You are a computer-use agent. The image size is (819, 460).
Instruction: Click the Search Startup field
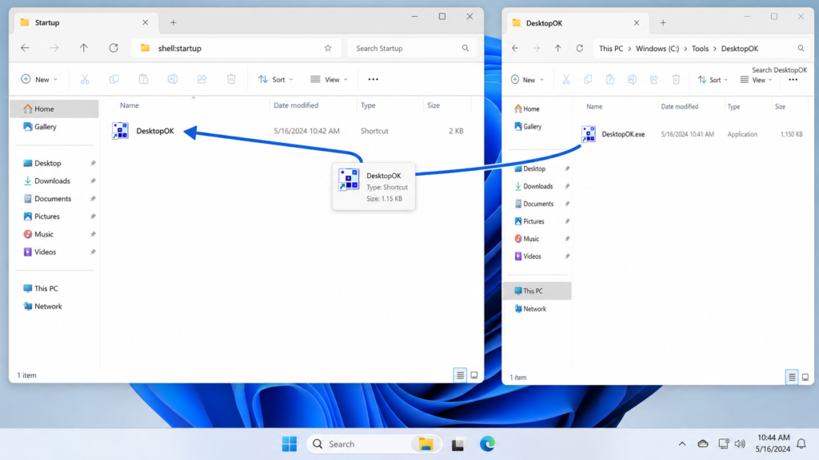point(412,48)
